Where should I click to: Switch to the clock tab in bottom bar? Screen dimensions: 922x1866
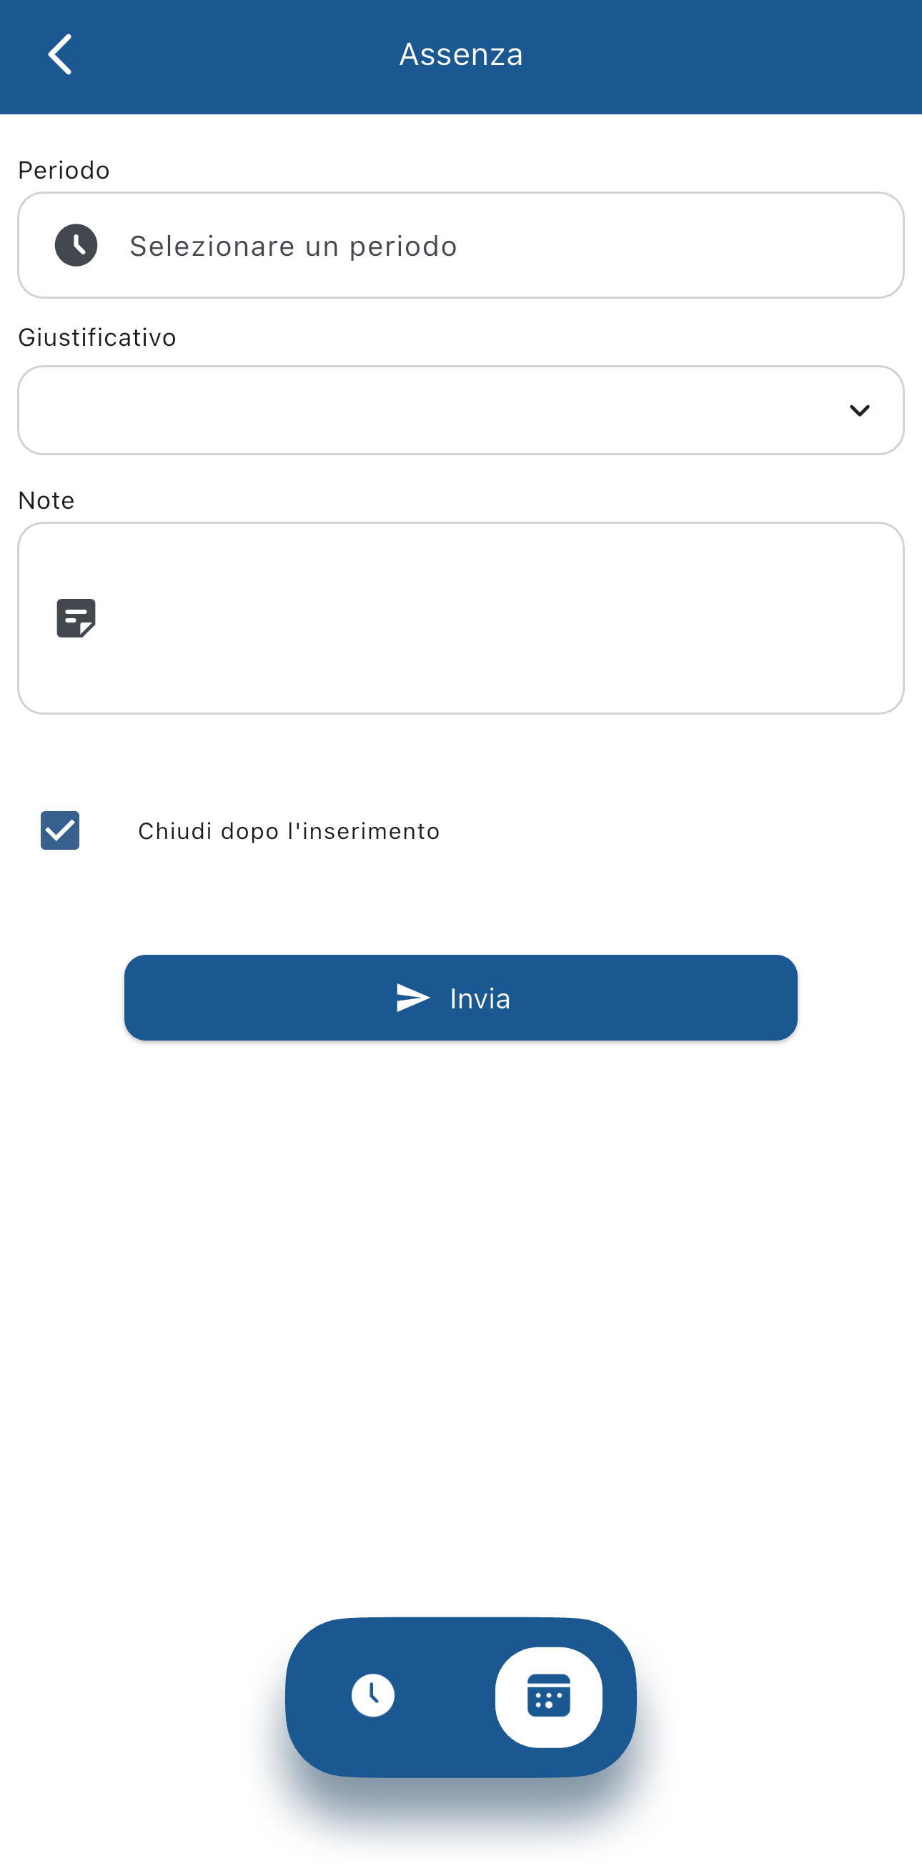373,1696
